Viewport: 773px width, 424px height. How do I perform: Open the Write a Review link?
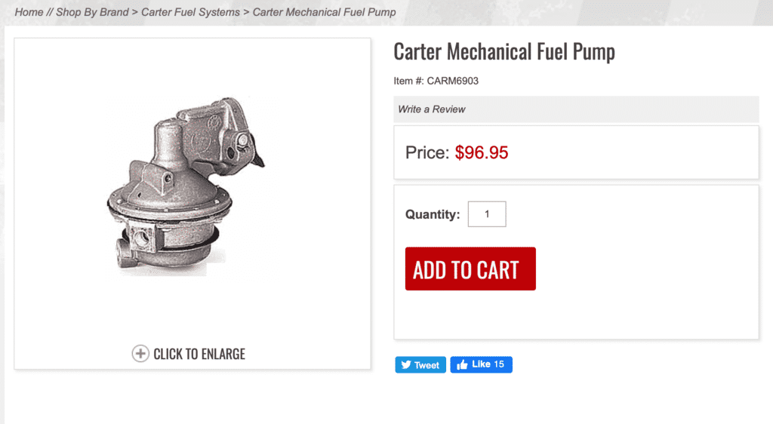coord(432,109)
